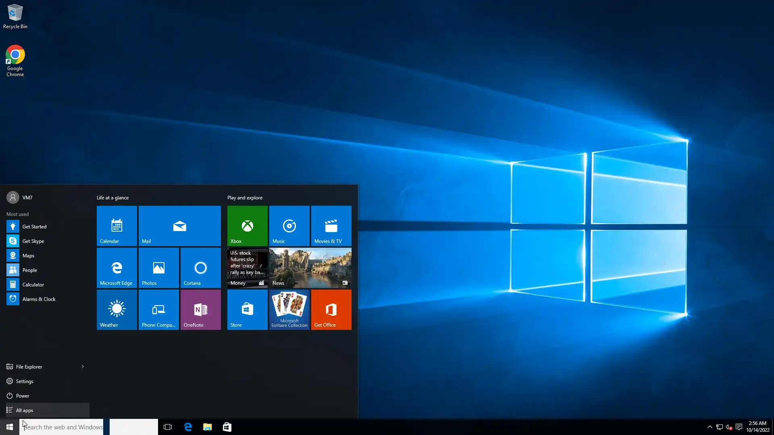Open Movies & TV tile

click(331, 226)
